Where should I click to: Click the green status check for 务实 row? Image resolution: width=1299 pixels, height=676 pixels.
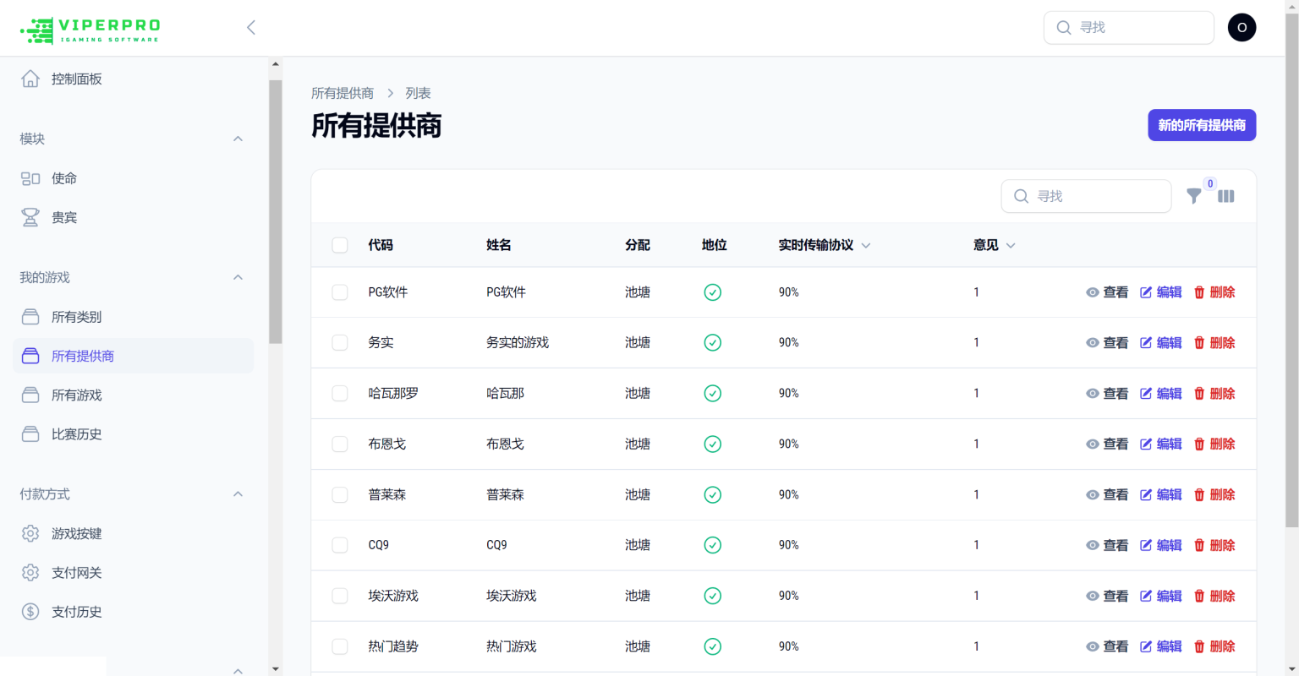coord(712,343)
